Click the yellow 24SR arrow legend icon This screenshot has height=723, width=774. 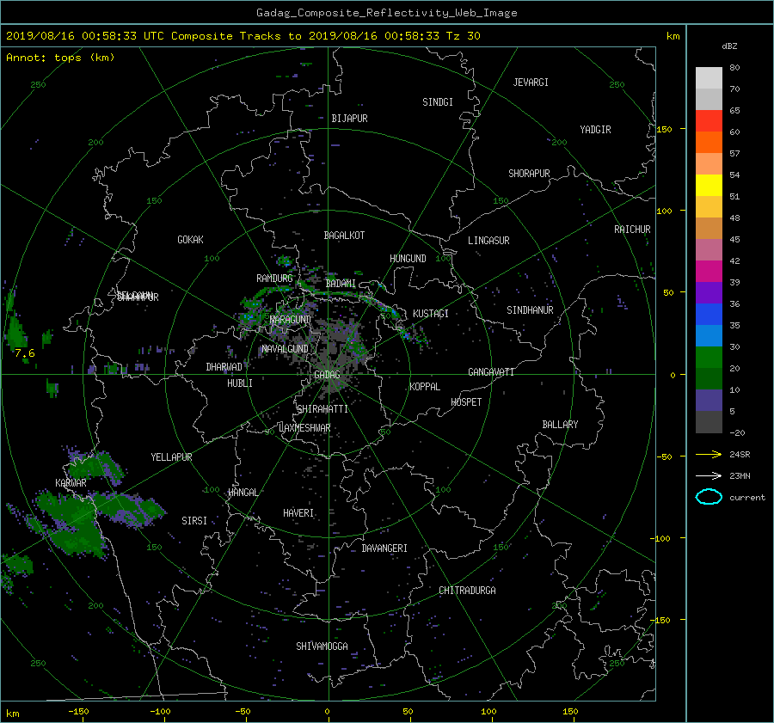[x=709, y=454]
